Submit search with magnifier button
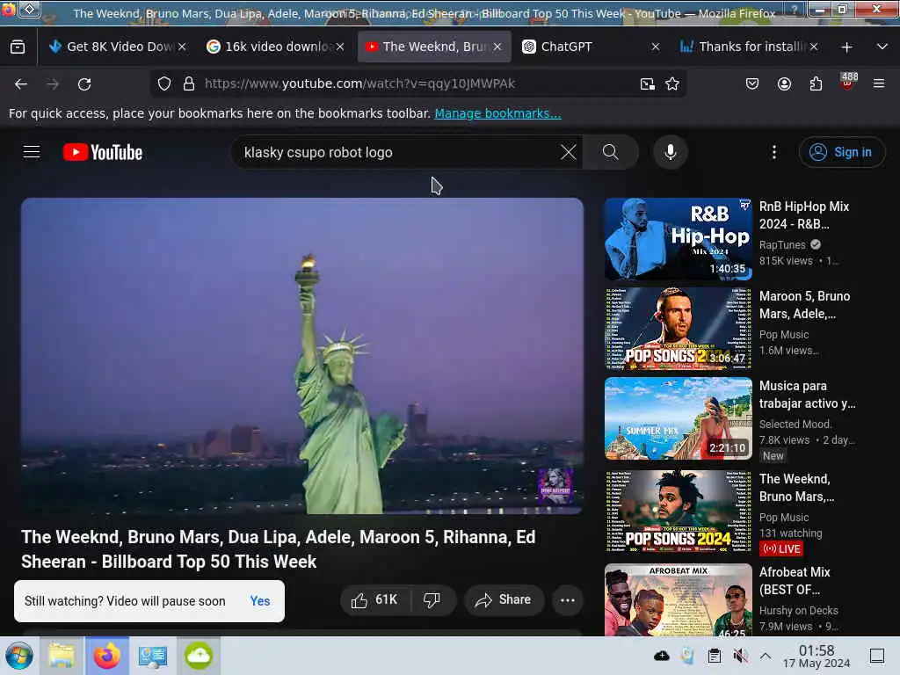 click(x=611, y=152)
